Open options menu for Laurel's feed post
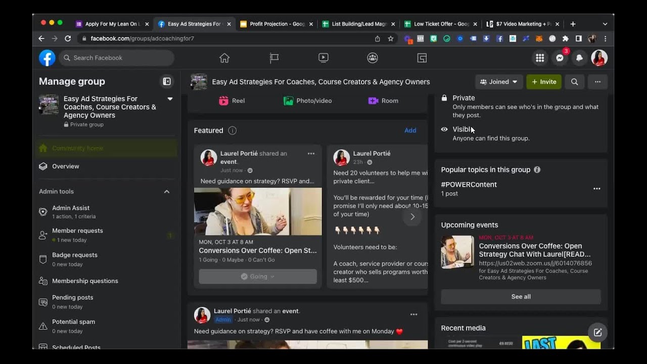 (x=414, y=314)
